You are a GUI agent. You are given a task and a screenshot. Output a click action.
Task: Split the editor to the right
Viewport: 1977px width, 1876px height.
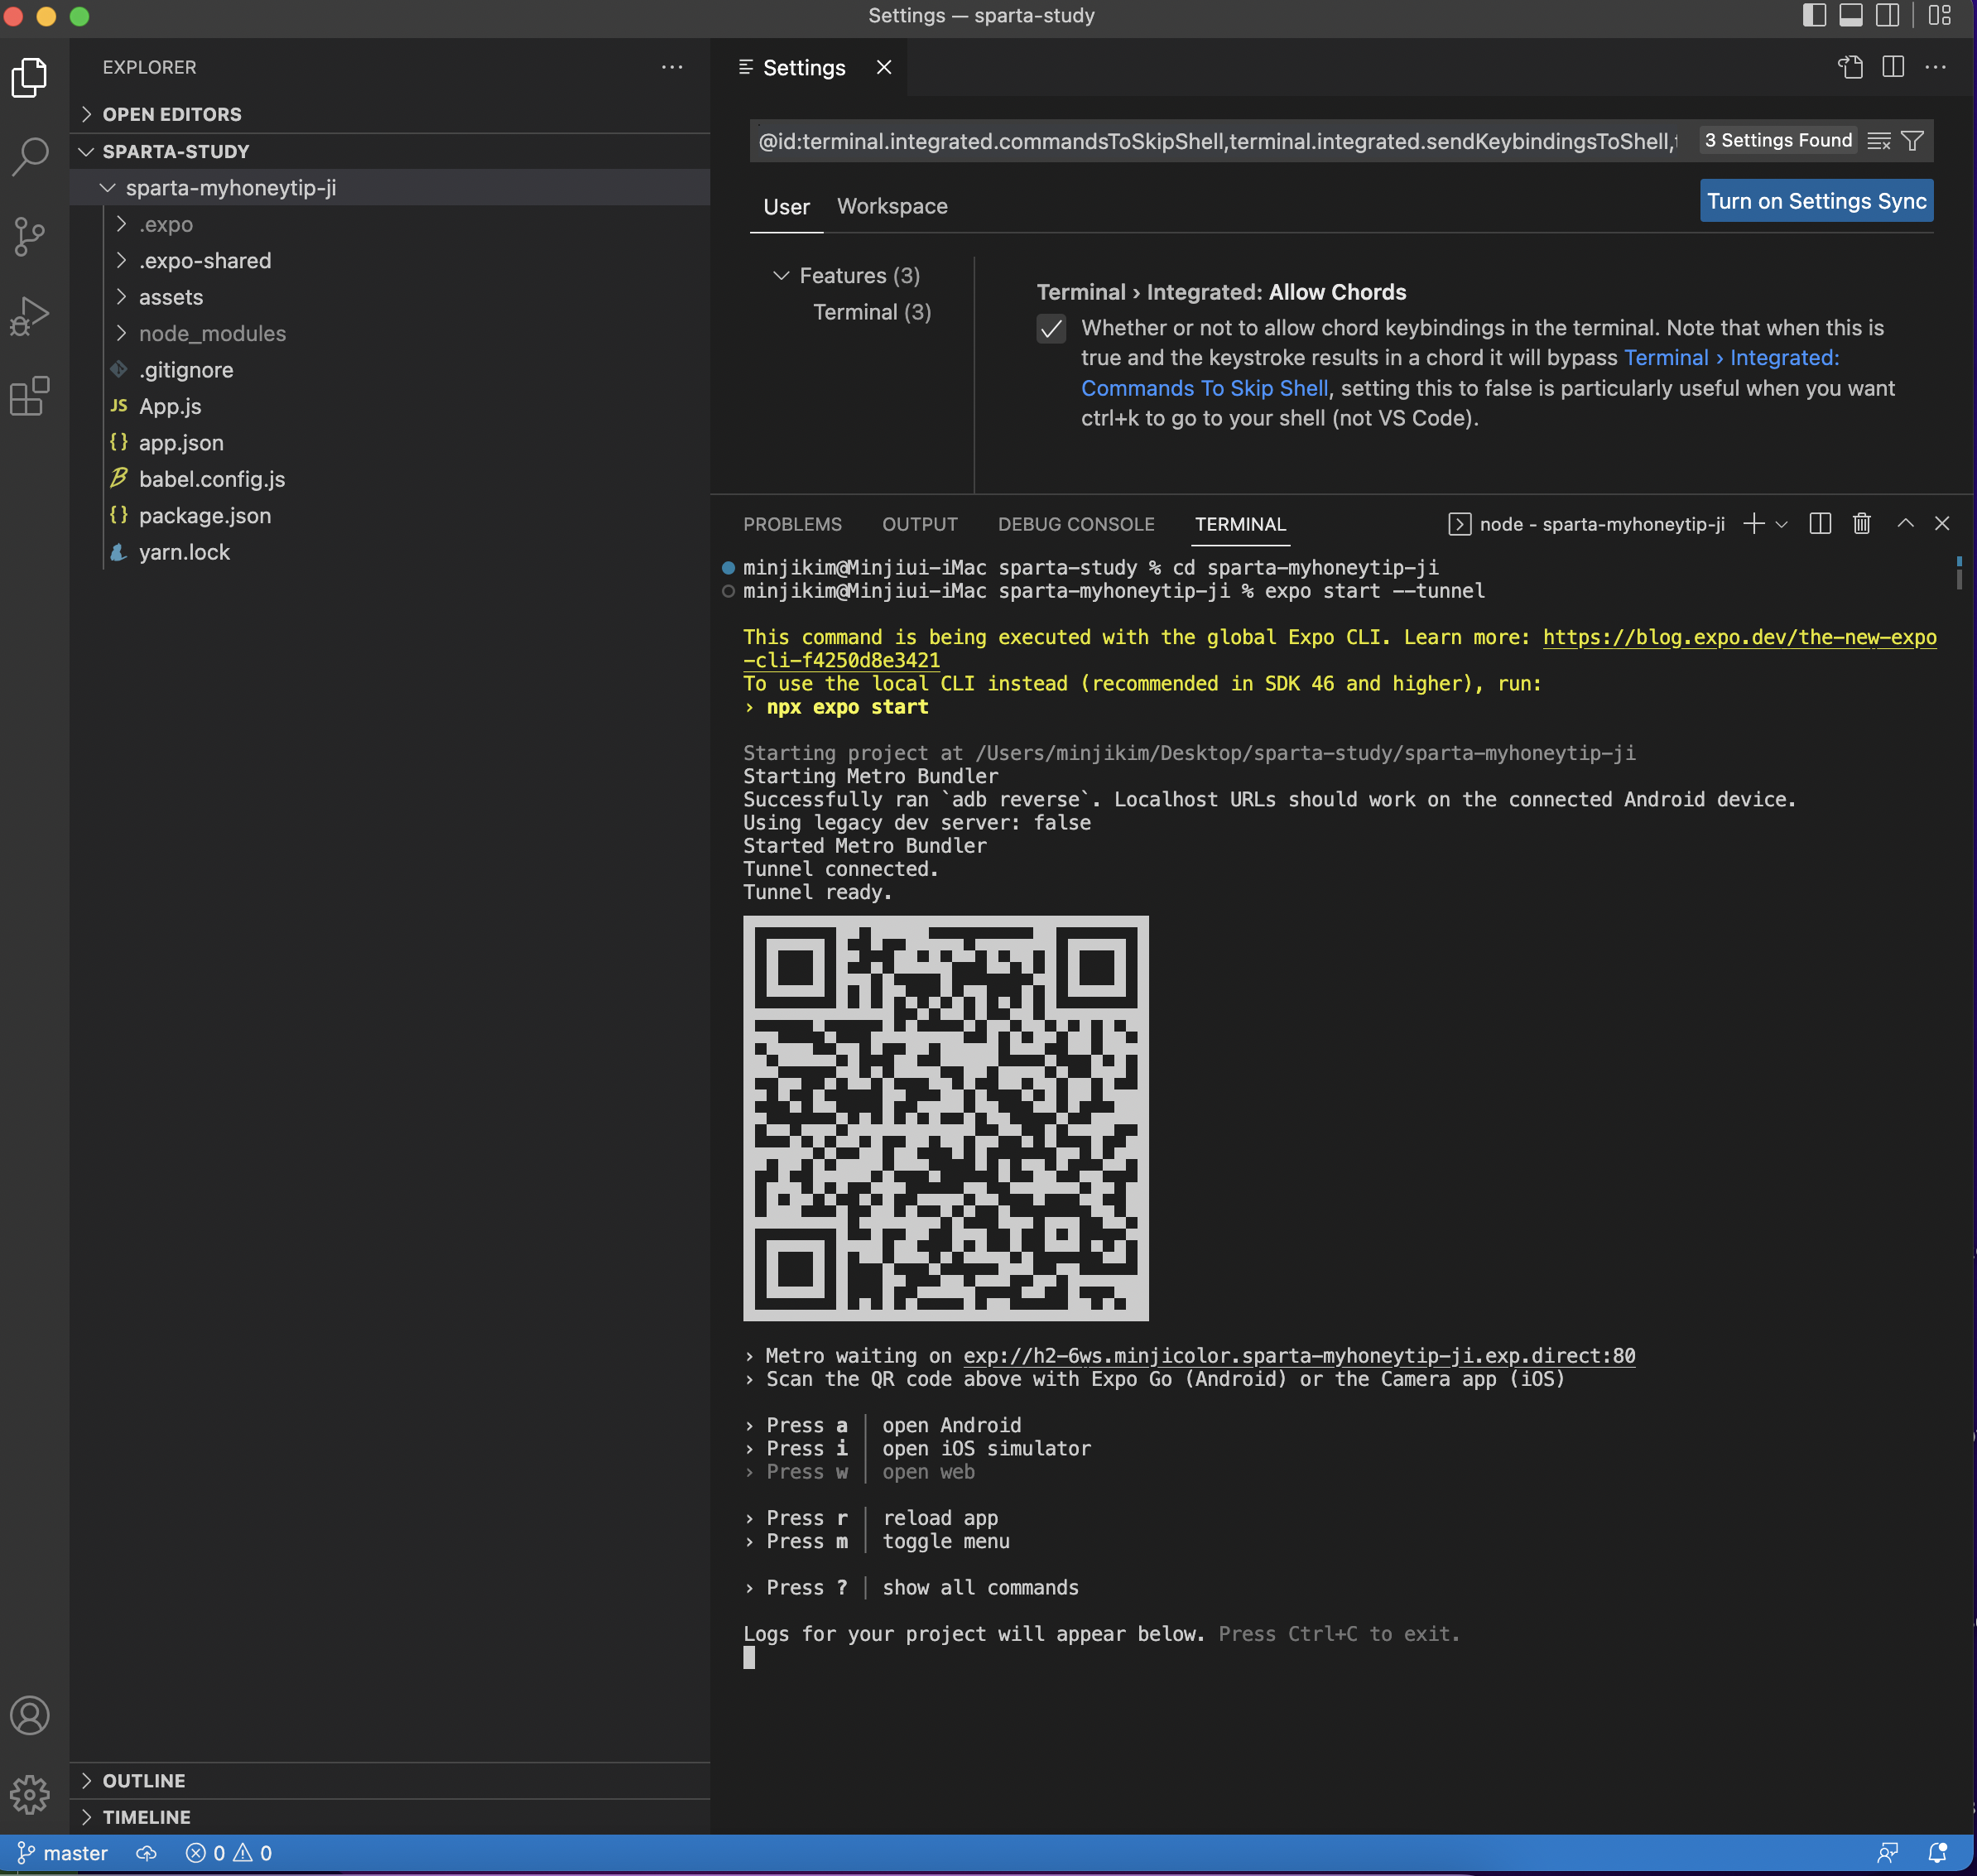(x=1893, y=67)
